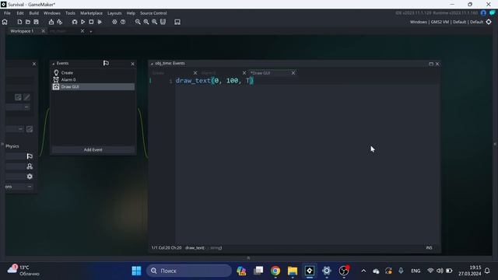The width and height of the screenshot is (498, 280).
Task: Open Game Options gear toolbar icon
Action: (x=114, y=22)
